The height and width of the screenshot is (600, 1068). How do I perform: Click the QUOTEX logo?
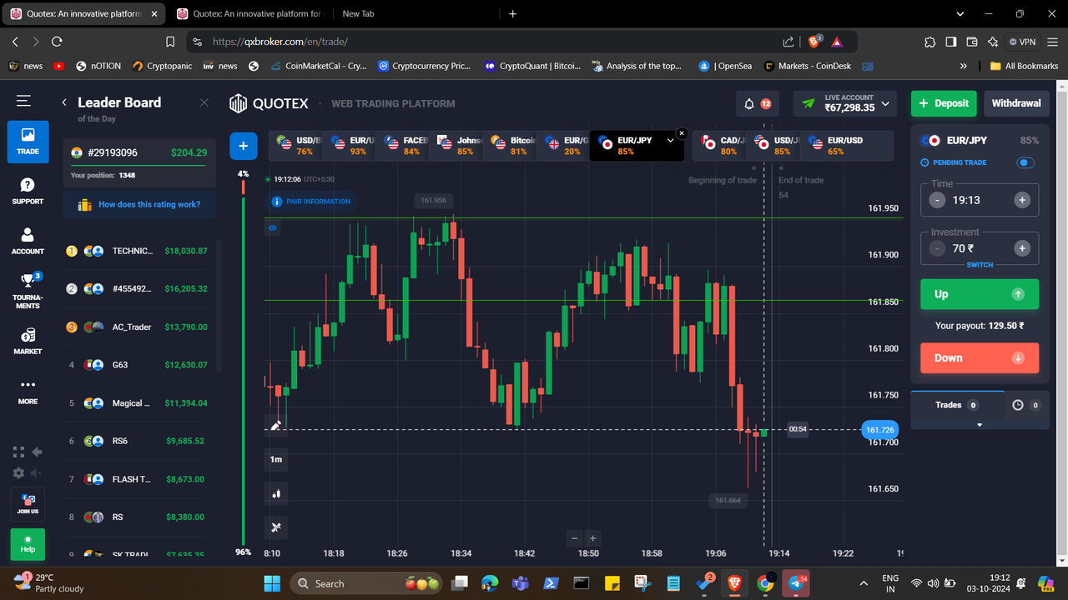click(x=269, y=103)
